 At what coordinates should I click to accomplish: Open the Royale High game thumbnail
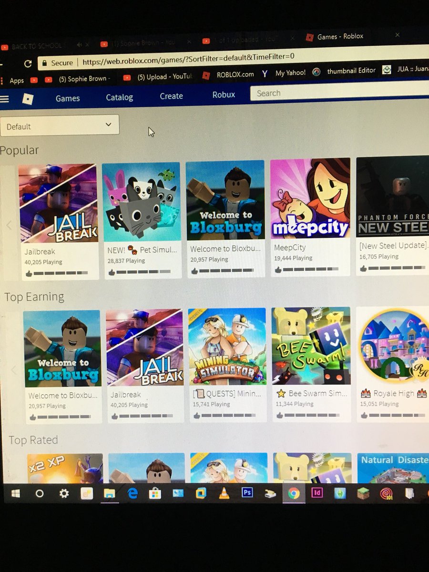[x=394, y=345]
